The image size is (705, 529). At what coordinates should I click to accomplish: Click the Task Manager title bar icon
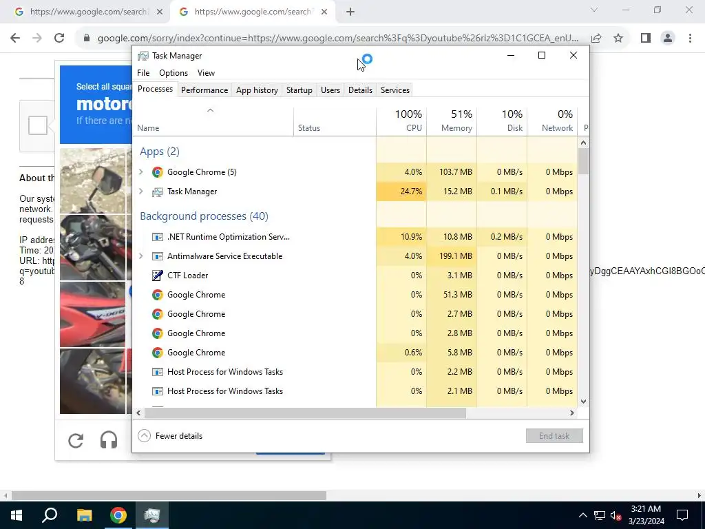click(x=143, y=56)
